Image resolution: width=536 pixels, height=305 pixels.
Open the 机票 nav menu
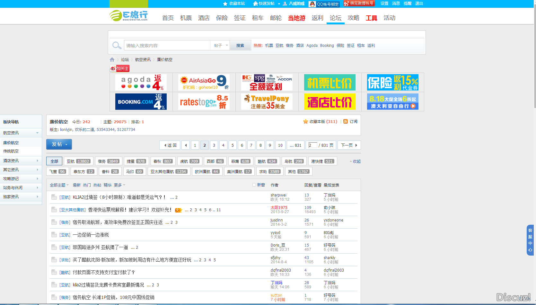click(x=186, y=18)
